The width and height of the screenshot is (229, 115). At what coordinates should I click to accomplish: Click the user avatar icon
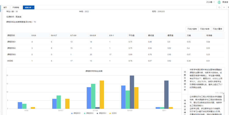(219, 2)
